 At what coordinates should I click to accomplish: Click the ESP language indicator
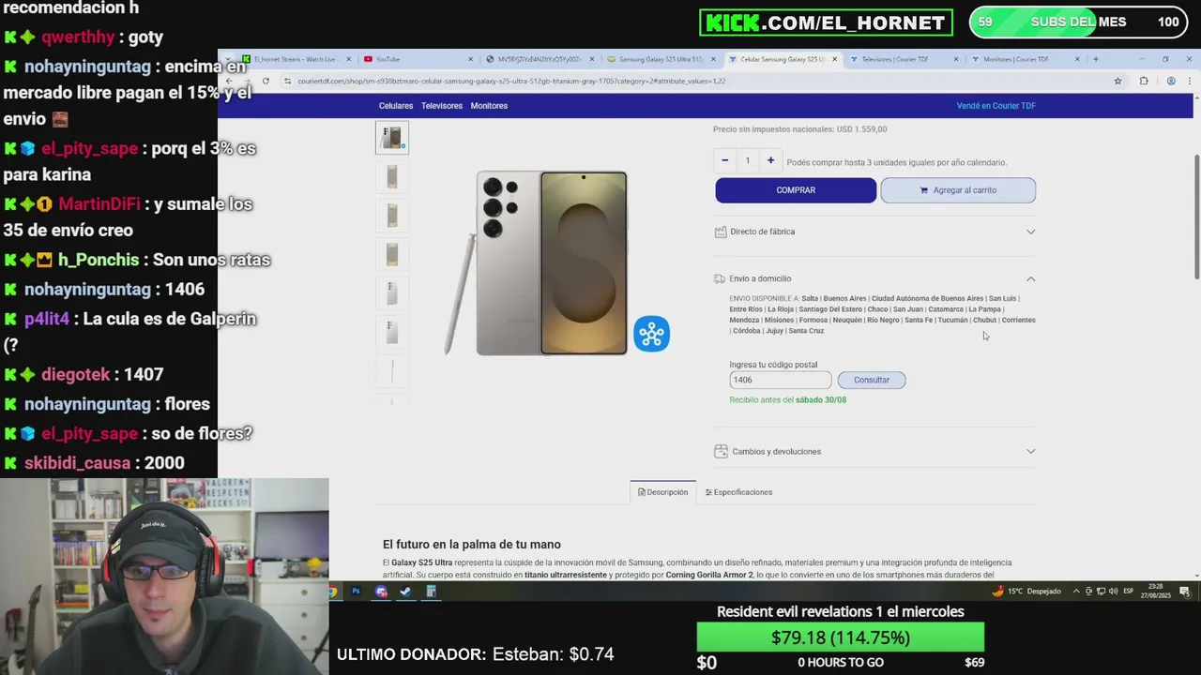click(x=1129, y=592)
